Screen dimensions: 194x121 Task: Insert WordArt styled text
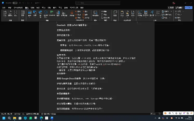point(152,14)
